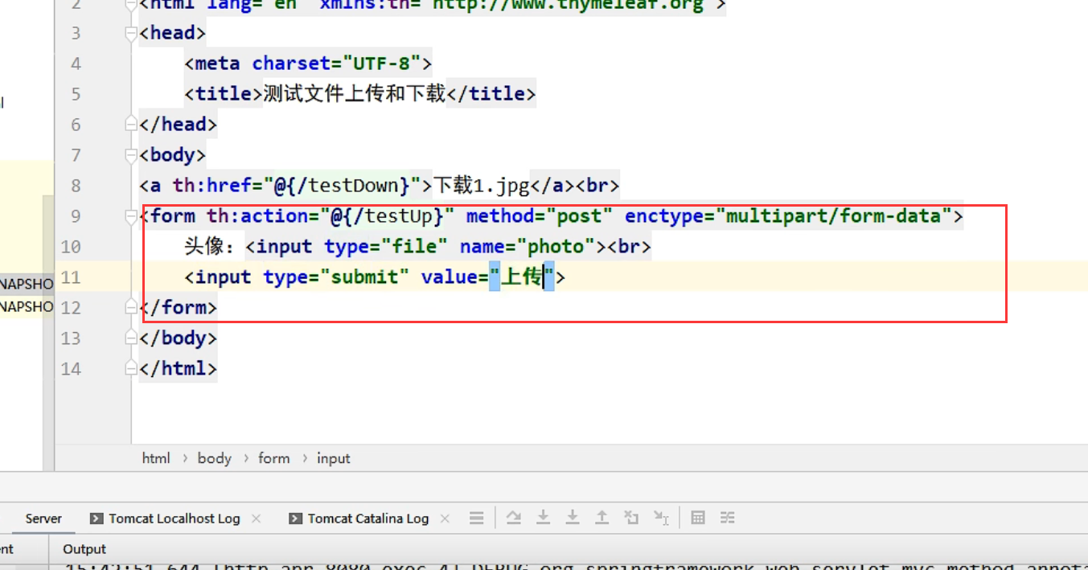Screen dimensions: 1088x570
Task: Click the Tomcat icon on Catalina Log tab
Action: click(296, 518)
